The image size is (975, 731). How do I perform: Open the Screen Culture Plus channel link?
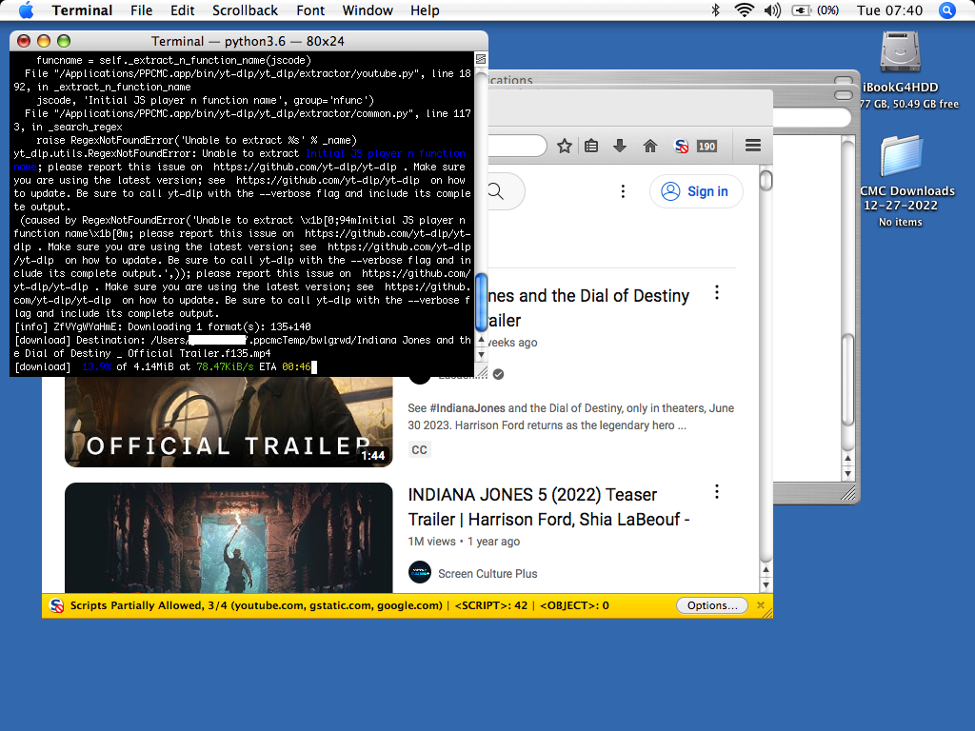[x=487, y=574]
